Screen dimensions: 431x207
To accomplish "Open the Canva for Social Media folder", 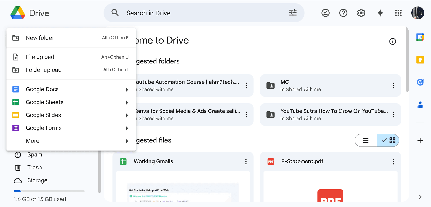I will tap(194, 115).
